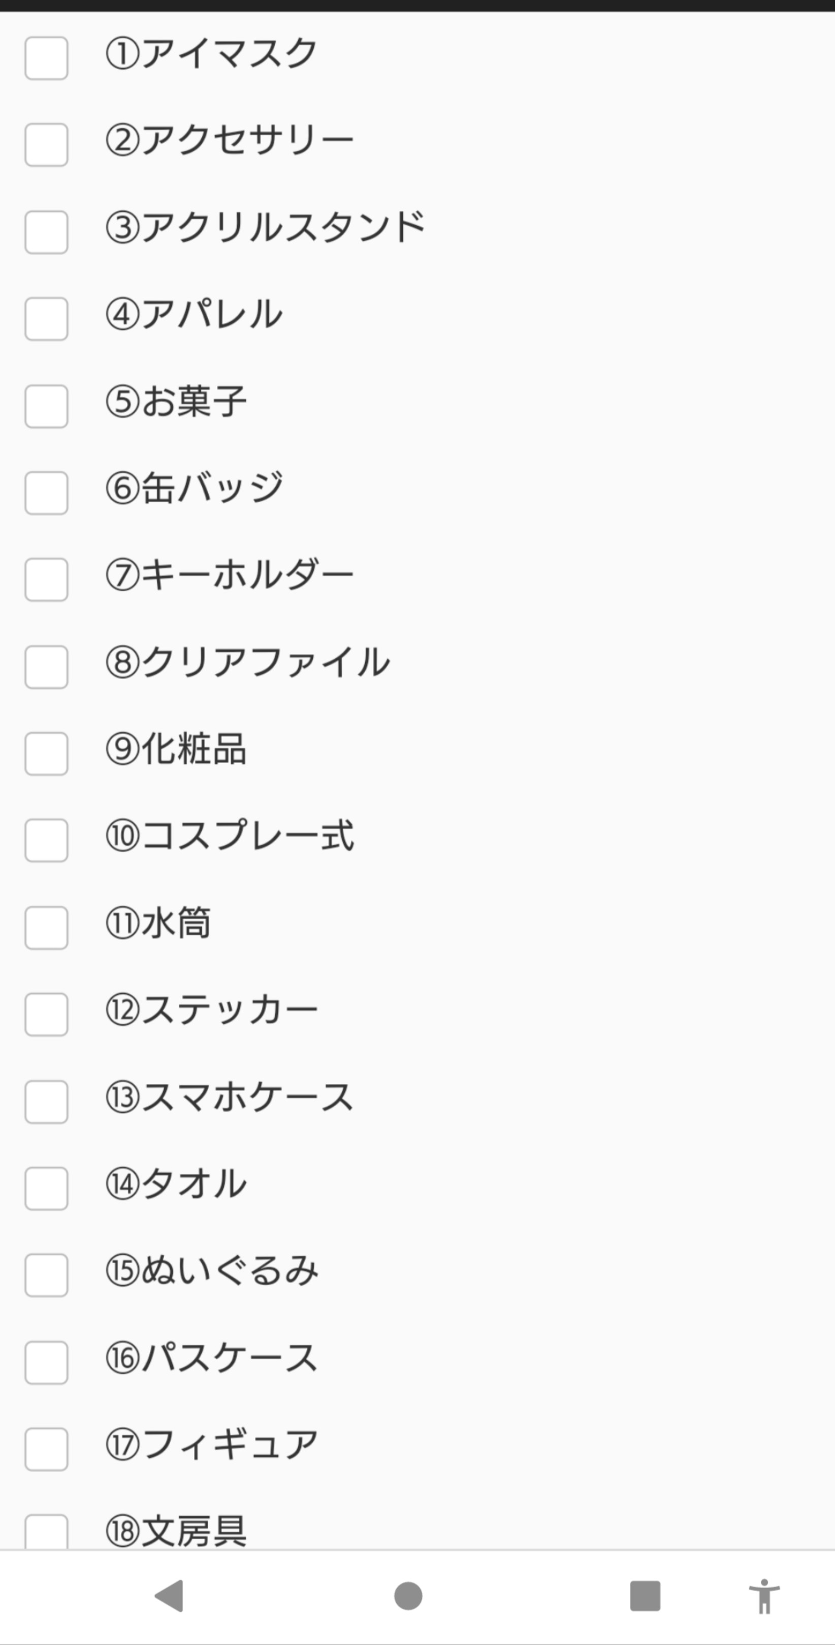This screenshot has height=1645, width=835.
Task: Check the ⑮ぬいぐるみ checkbox
Action: pos(47,1275)
